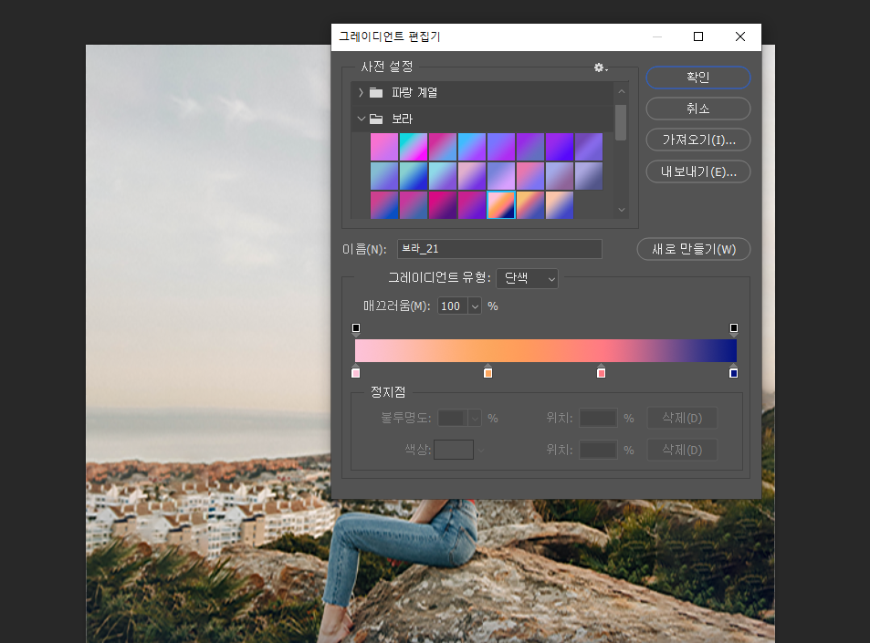Image resolution: width=870 pixels, height=643 pixels.
Task: Select the orange color stop under gradient
Action: point(487,372)
